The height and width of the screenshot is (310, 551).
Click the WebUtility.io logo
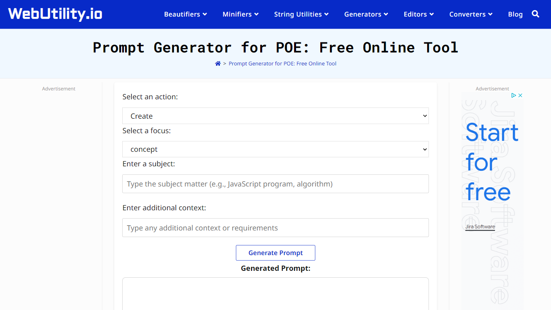point(55,14)
